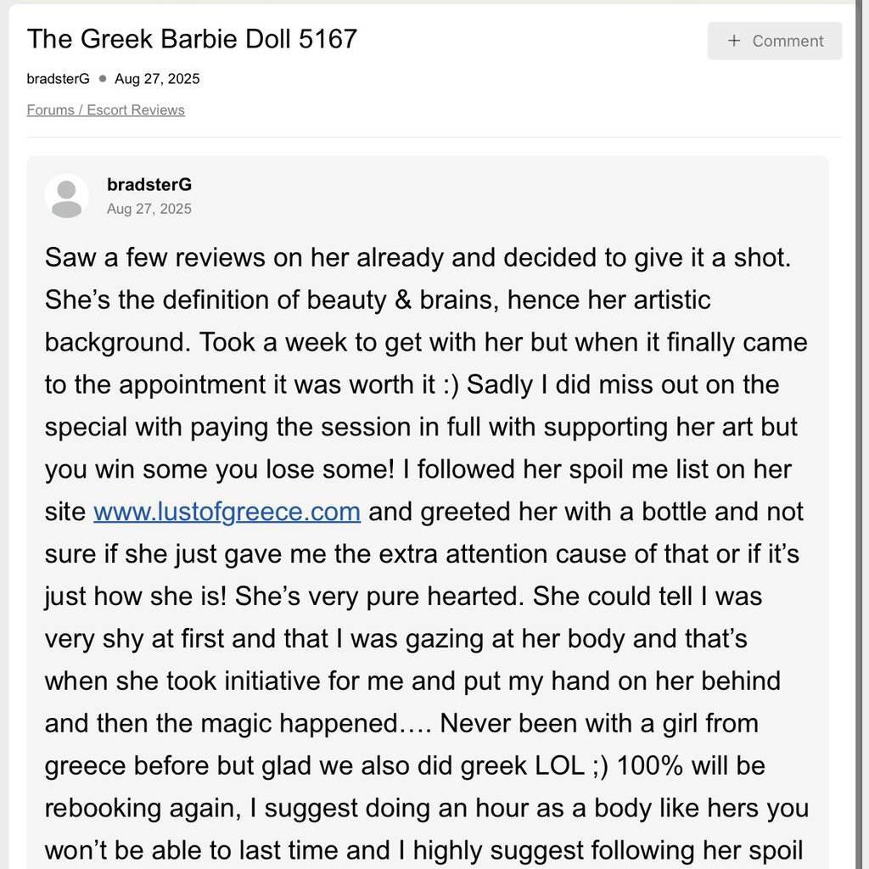869x869 pixels.
Task: Go to the Forums breadcrumb
Action: (x=50, y=110)
